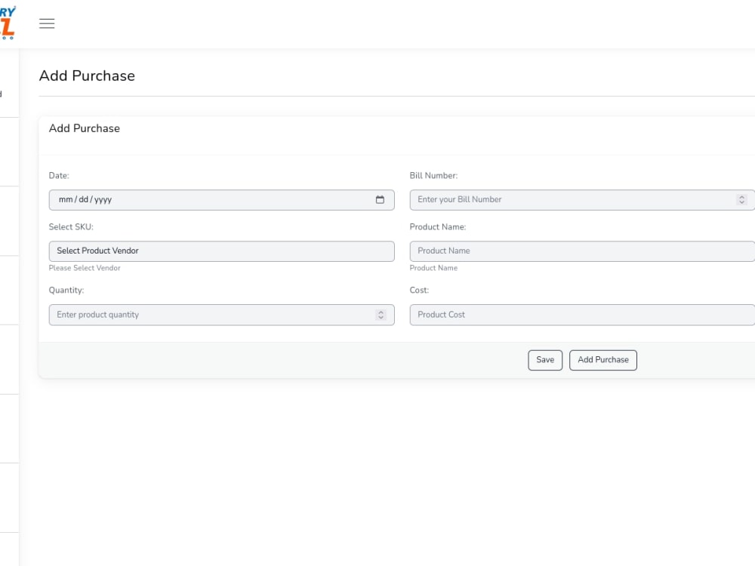Image resolution: width=755 pixels, height=566 pixels.
Task: Select the "Cost:" label
Action: click(419, 291)
